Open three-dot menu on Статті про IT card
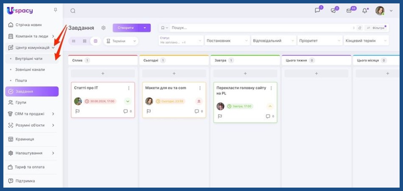 [129, 88]
